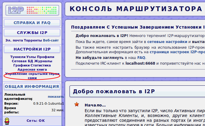Click показать next to Локальный идентификатор

pyautogui.click(x=56, y=97)
